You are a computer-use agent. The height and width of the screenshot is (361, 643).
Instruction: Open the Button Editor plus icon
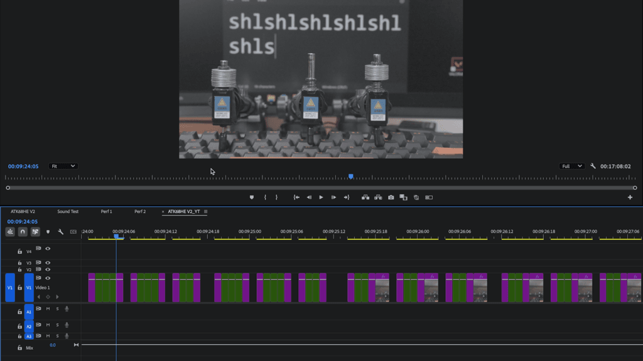tap(630, 197)
